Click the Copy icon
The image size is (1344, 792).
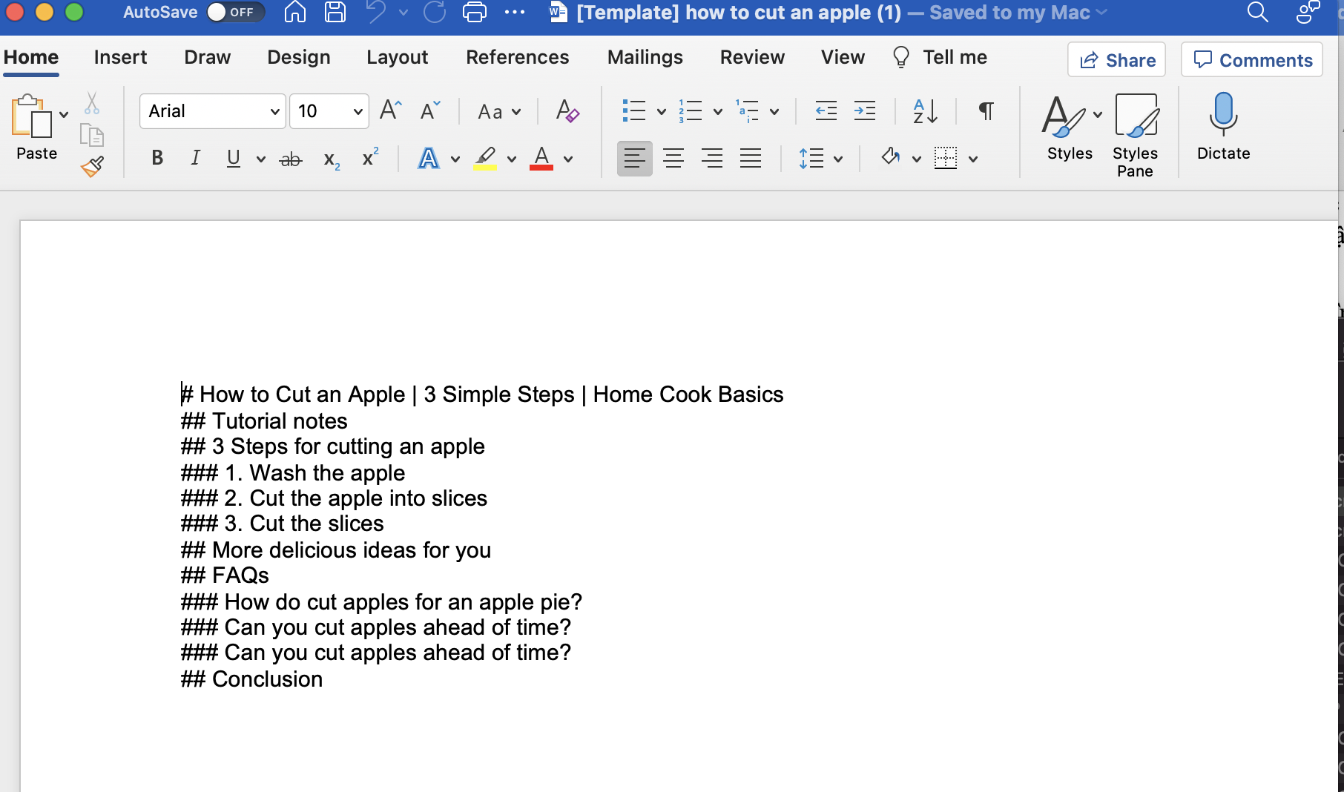92,136
